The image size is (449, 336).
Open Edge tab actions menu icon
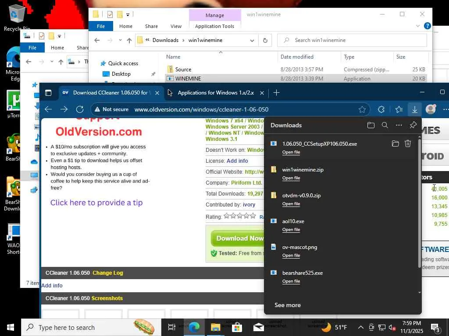(x=48, y=93)
